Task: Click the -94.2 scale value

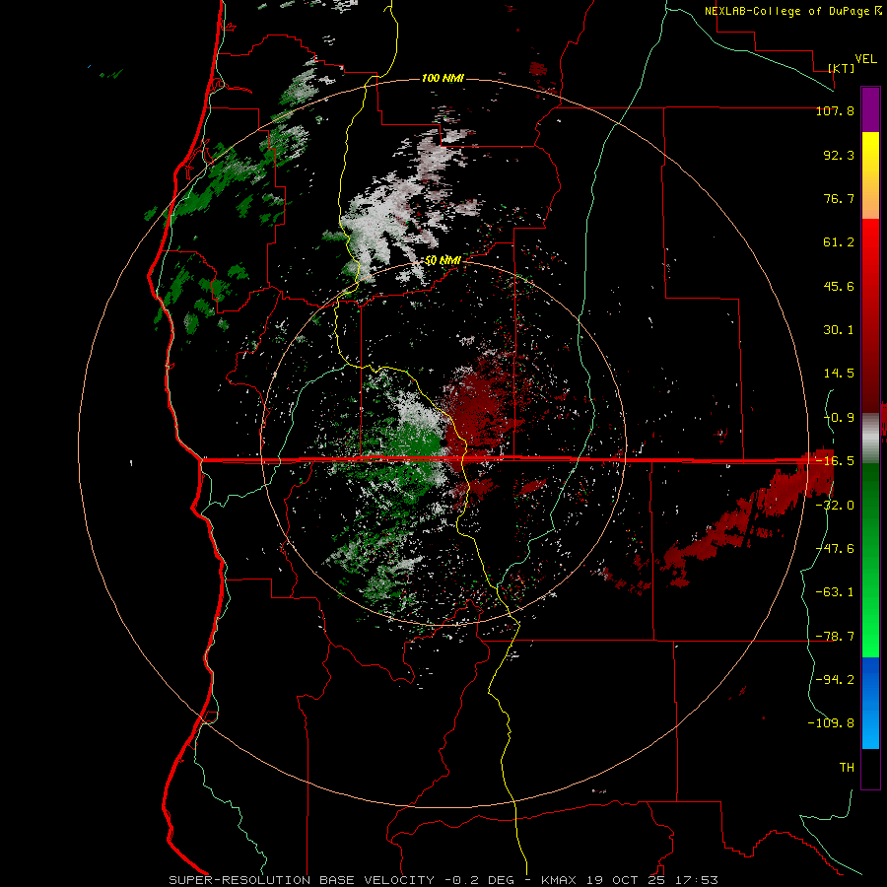Action: tap(835, 680)
